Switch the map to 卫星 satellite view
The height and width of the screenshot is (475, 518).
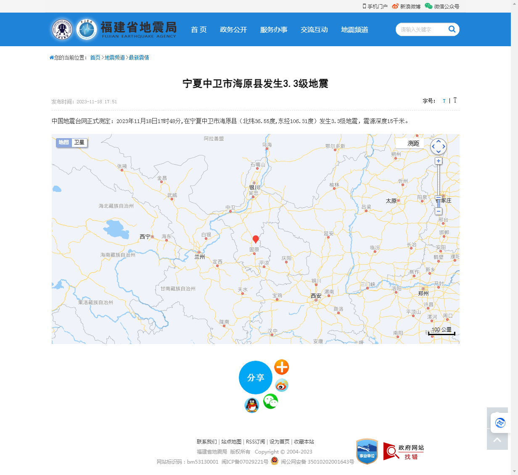79,142
